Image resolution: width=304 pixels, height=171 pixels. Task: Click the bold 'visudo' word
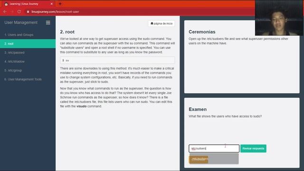(81, 106)
